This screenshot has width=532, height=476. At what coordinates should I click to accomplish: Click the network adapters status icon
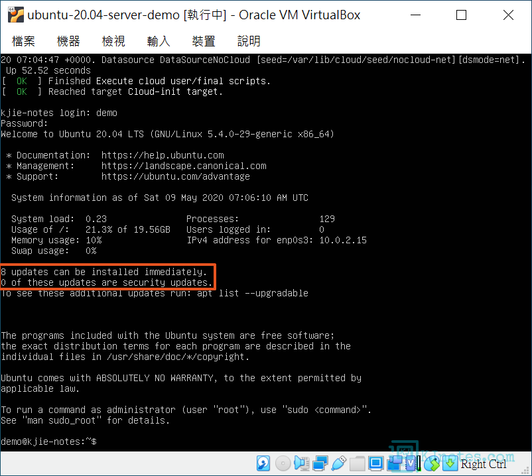320,463
